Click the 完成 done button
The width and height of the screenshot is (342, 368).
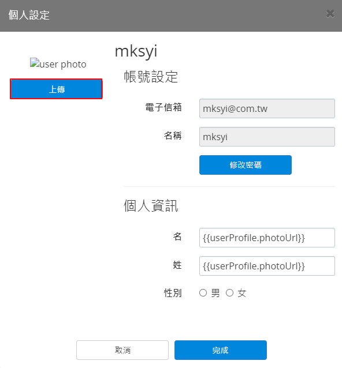(221, 350)
